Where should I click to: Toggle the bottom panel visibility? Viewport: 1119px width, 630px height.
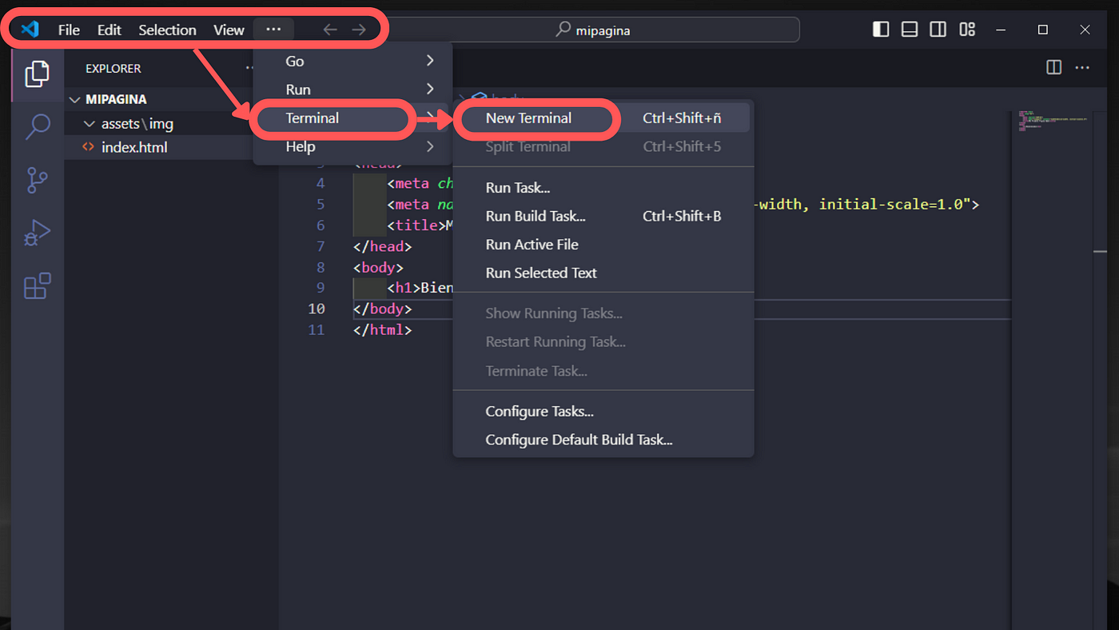pyautogui.click(x=909, y=29)
